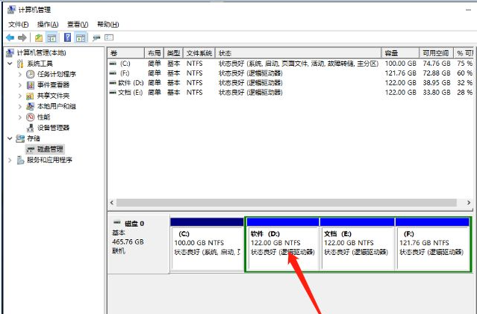
Task: Click the forward arrow toolbar icon
Action: click(22, 38)
